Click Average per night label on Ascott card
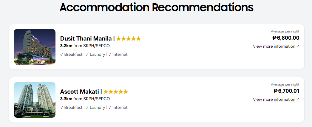The height and width of the screenshot is (127, 312). 285,84
